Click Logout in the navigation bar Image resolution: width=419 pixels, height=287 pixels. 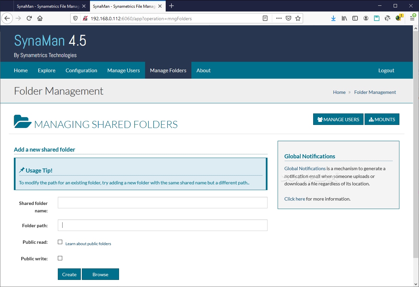pyautogui.click(x=386, y=70)
